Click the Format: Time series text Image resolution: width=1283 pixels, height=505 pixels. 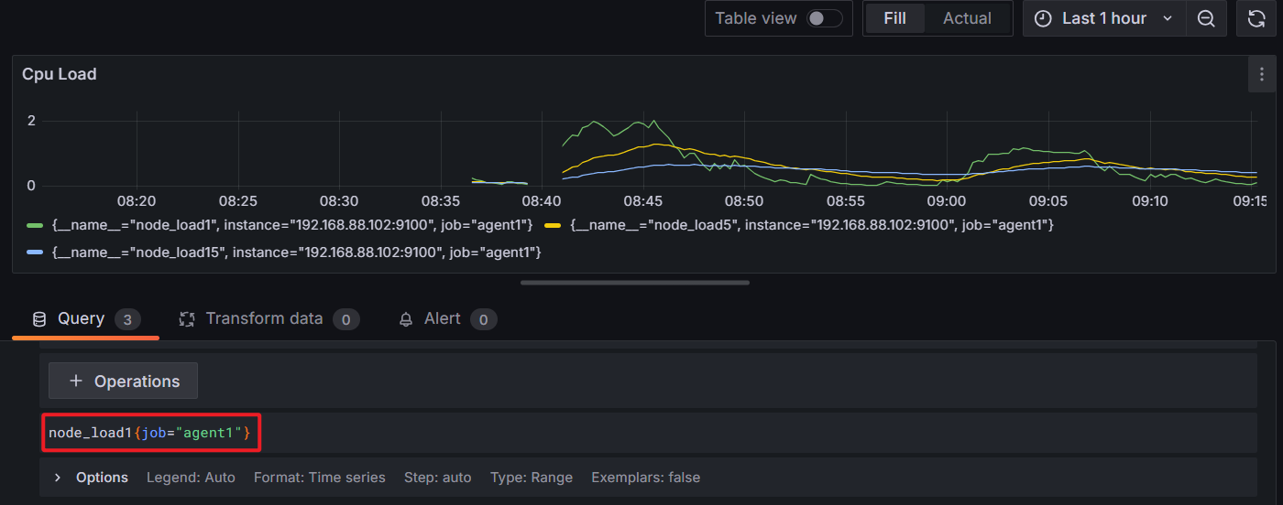[320, 478]
